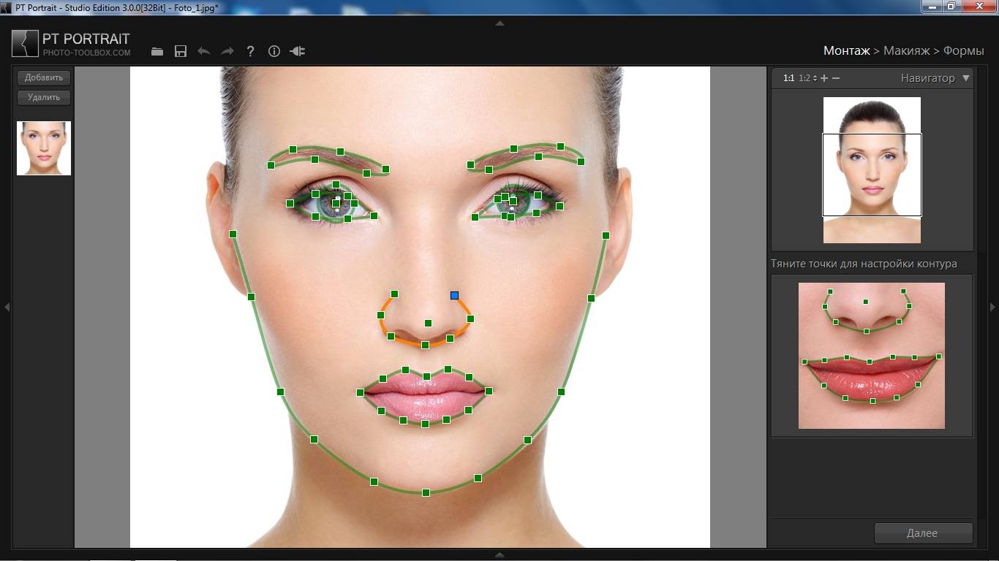The width and height of the screenshot is (999, 561).
Task: Collapse the top toolbar panel arrow
Action: [499, 23]
